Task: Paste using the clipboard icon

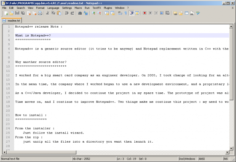Action: [59, 13]
